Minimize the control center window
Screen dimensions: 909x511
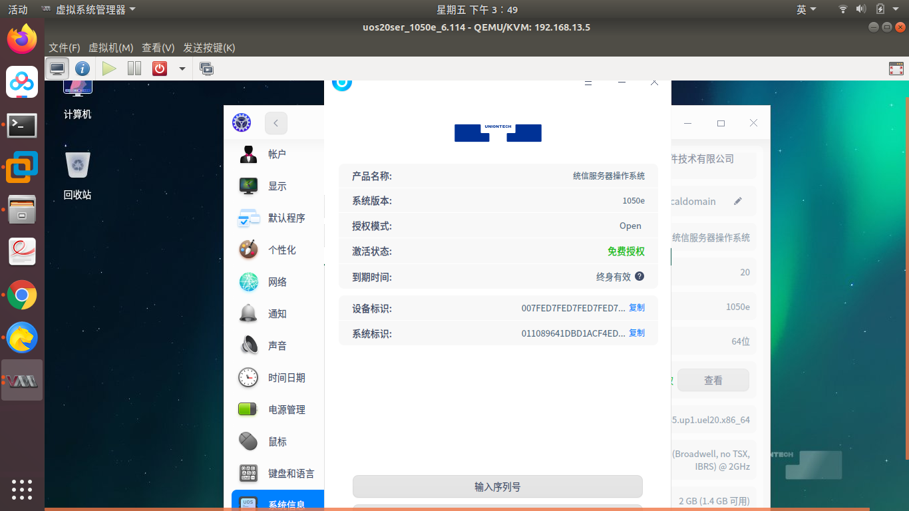point(688,123)
